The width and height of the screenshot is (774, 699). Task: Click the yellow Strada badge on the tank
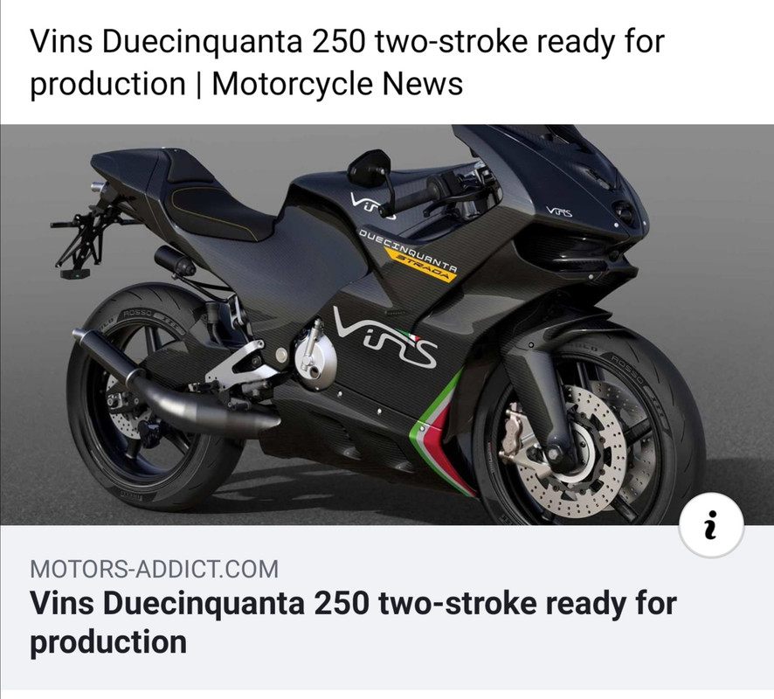419,264
